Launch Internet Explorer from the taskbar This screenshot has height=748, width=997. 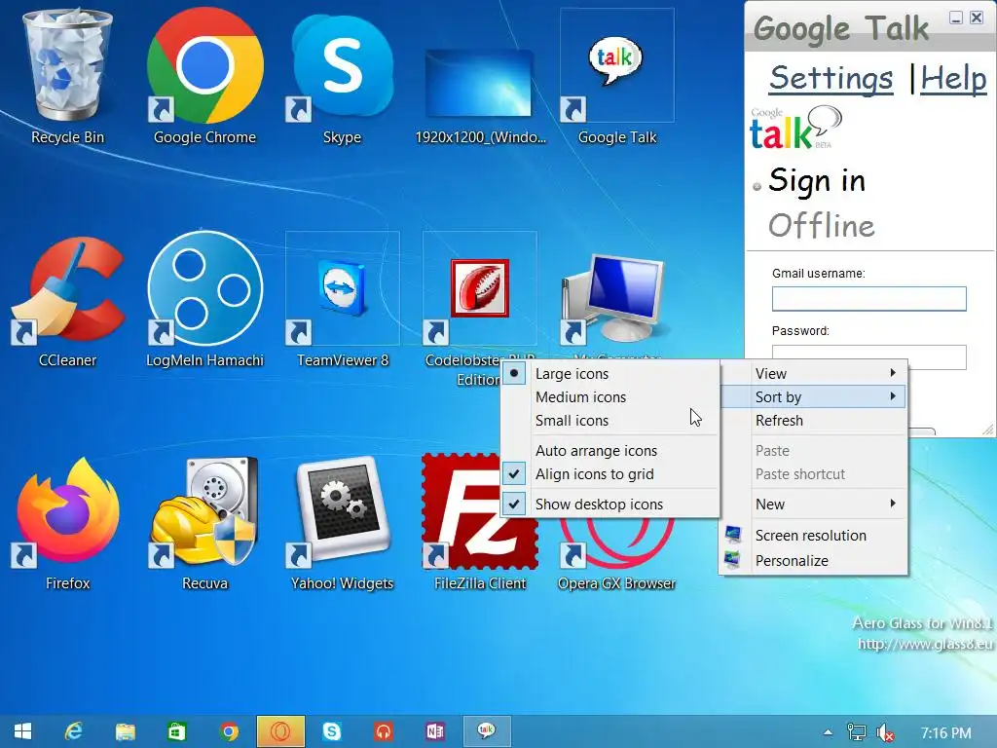(74, 731)
